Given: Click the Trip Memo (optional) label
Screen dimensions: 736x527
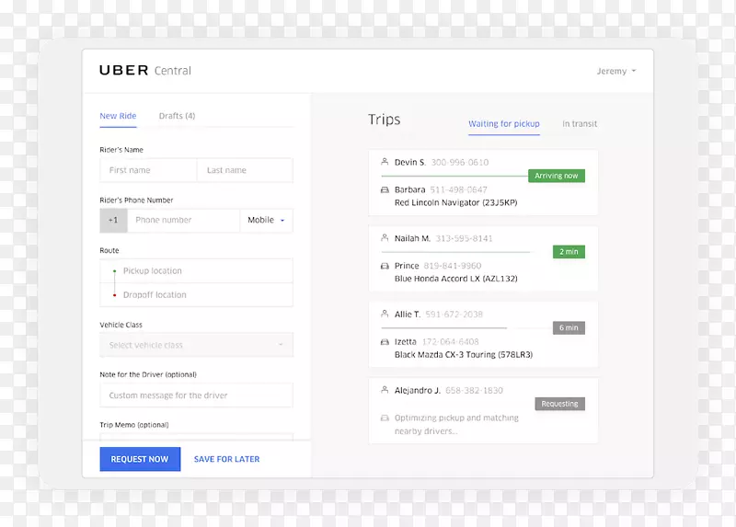Looking at the screenshot, I should (x=134, y=425).
